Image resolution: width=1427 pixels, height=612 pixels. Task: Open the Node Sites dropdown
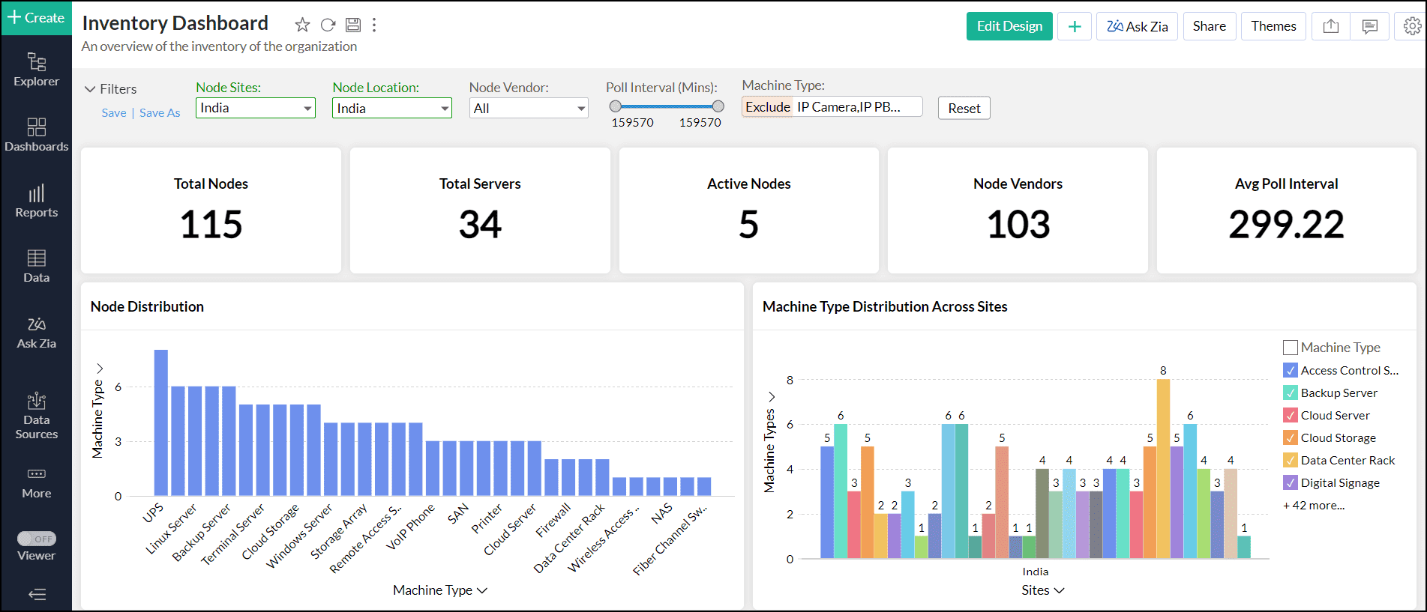tap(255, 108)
